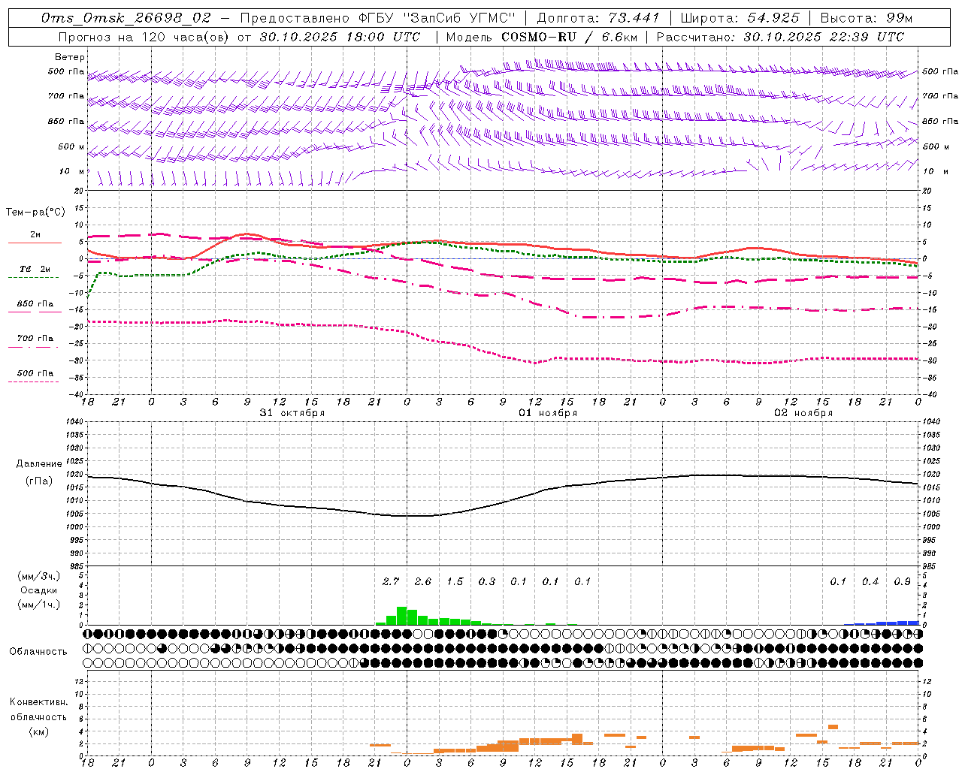Click the Тем-ра(°C) panel label
Screen dimensions: 962x769
pos(35,213)
